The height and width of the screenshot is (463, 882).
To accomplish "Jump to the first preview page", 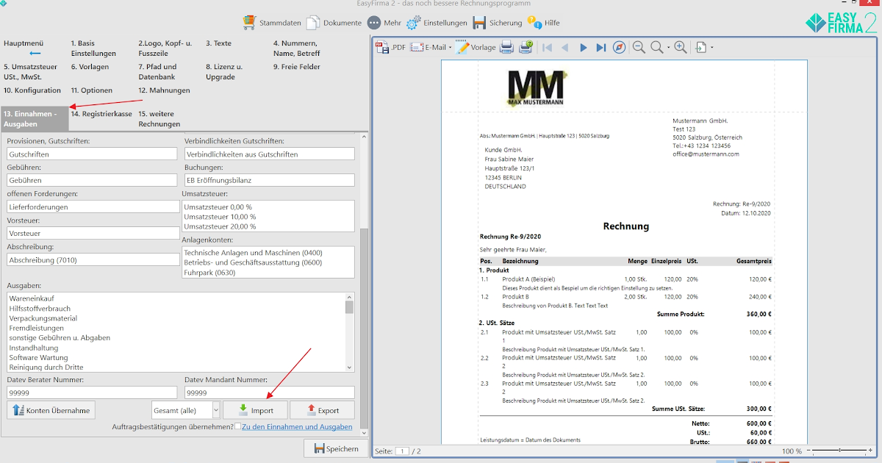I will [x=547, y=47].
